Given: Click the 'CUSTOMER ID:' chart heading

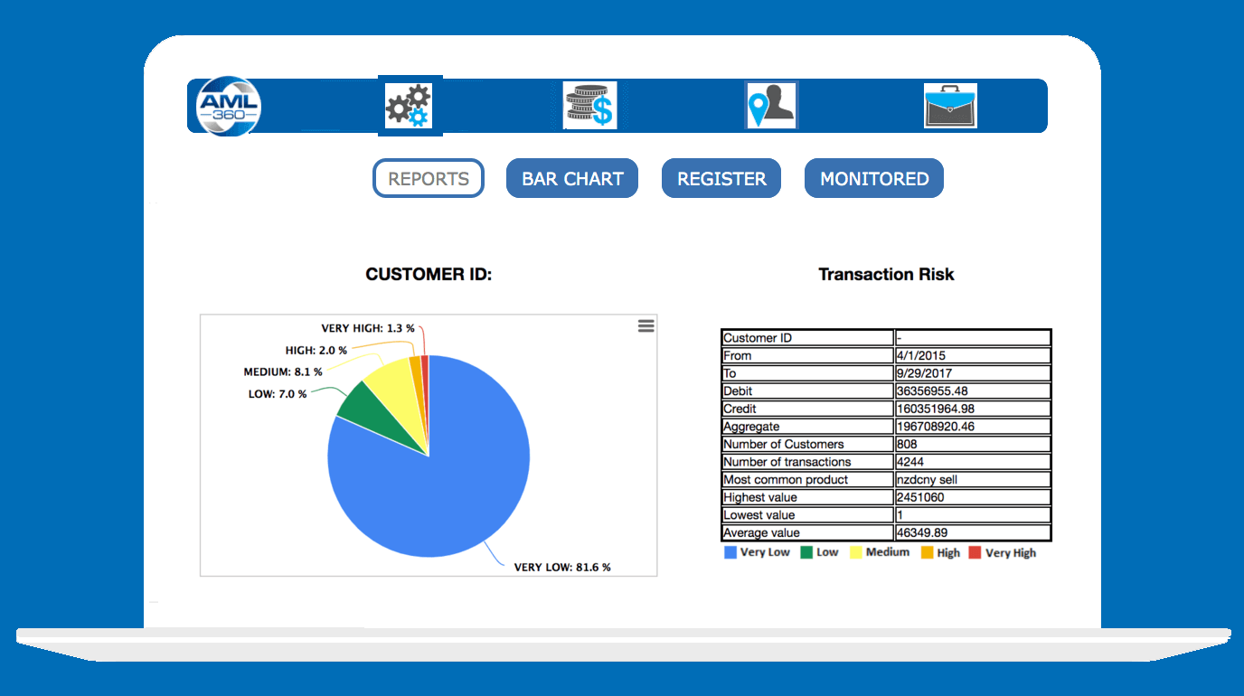Looking at the screenshot, I should point(429,274).
